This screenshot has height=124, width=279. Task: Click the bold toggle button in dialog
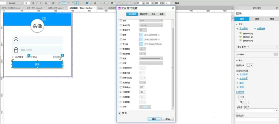pyautogui.click(x=141, y=35)
